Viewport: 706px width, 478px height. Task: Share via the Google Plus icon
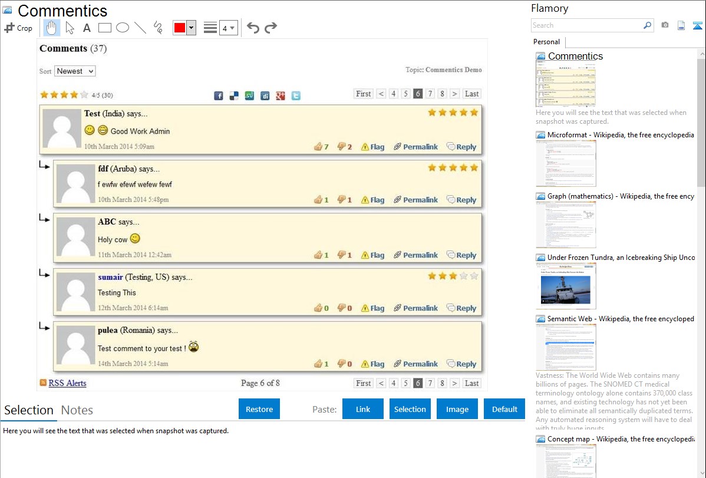pyautogui.click(x=281, y=95)
